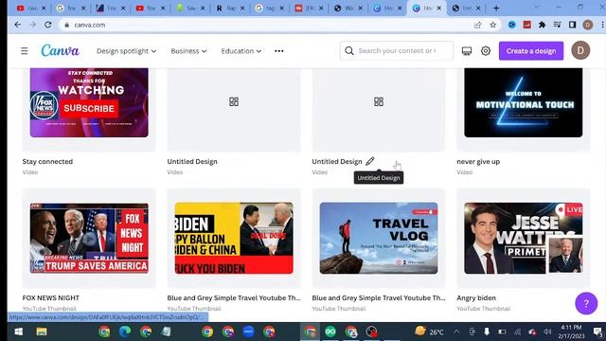Click the search magnifier icon
The height and width of the screenshot is (341, 606).
tap(349, 50)
